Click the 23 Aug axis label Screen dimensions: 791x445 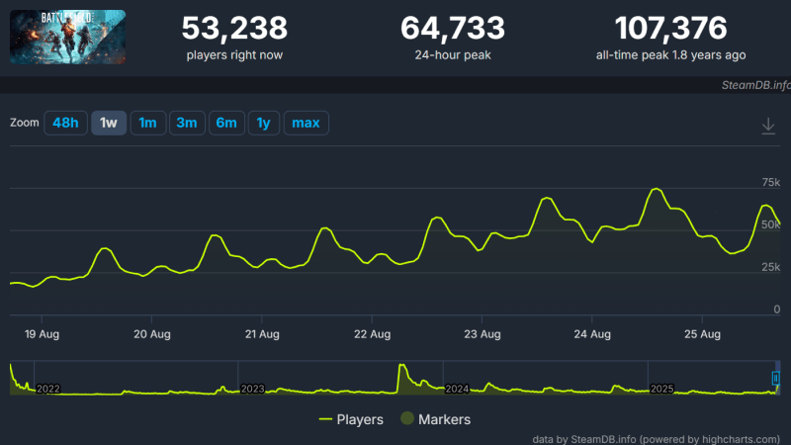[483, 334]
